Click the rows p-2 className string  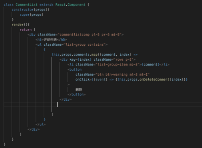124,59
